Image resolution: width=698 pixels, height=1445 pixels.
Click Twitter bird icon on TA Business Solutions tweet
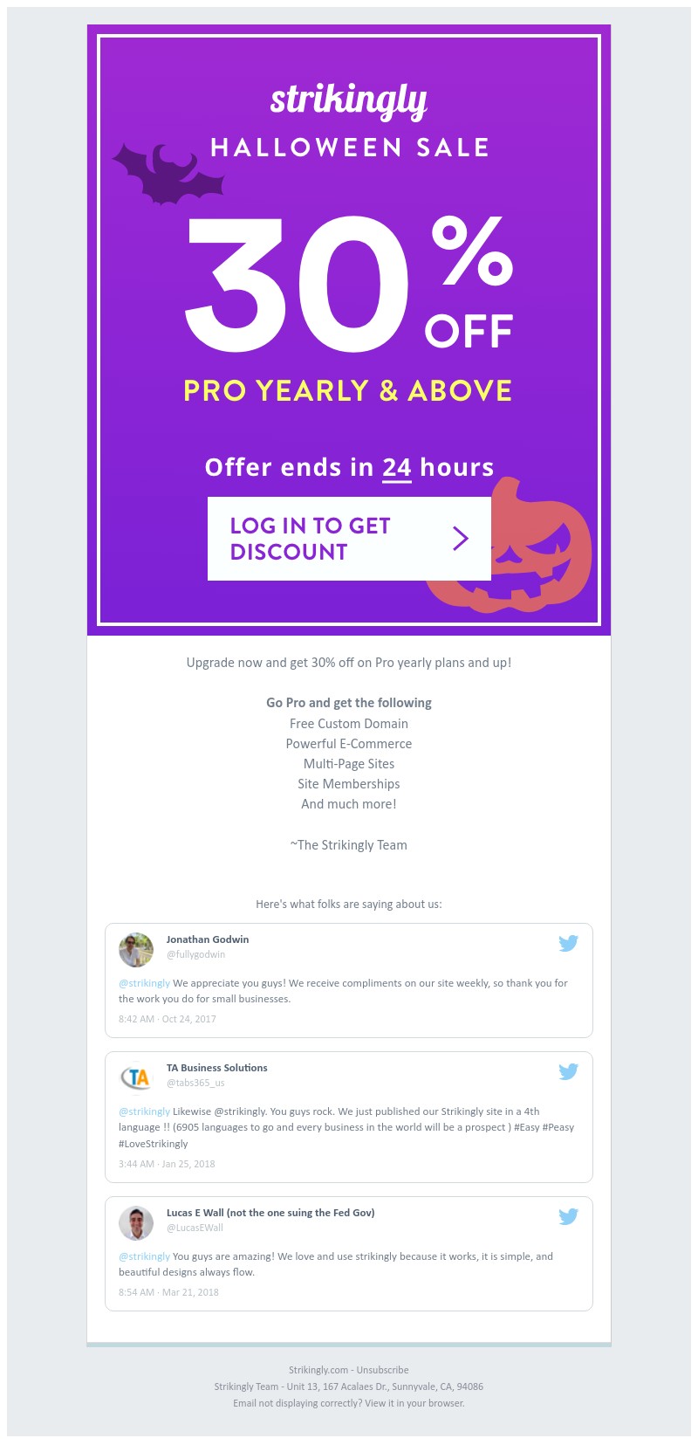[568, 1071]
